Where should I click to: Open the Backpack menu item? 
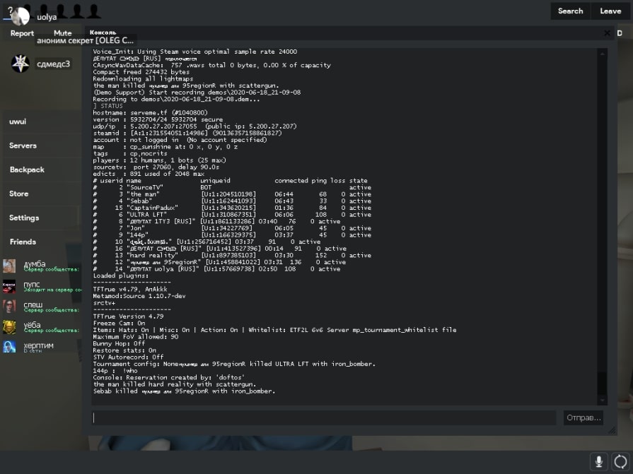[x=27, y=170]
